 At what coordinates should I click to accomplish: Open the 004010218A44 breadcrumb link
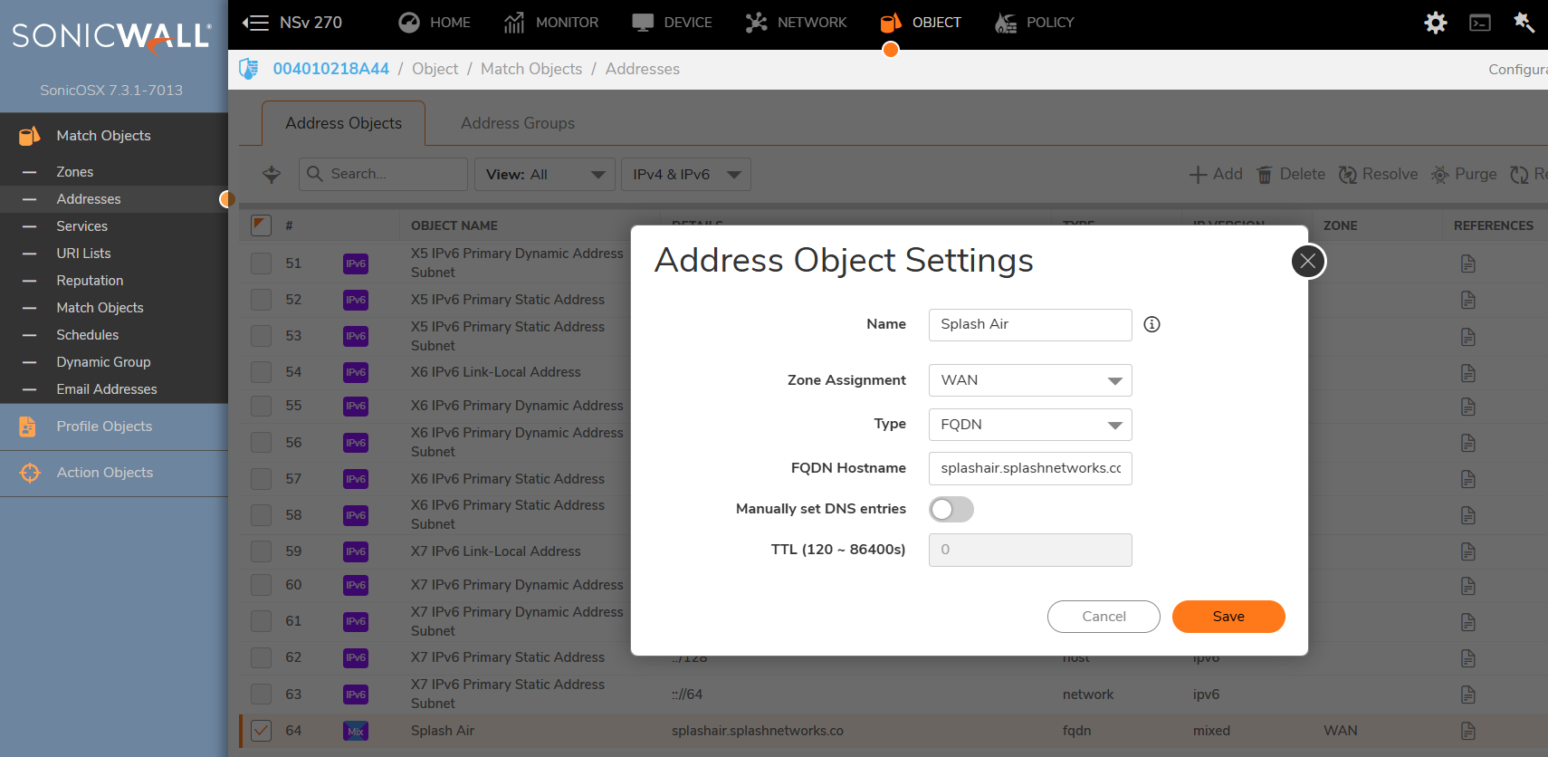tap(331, 69)
